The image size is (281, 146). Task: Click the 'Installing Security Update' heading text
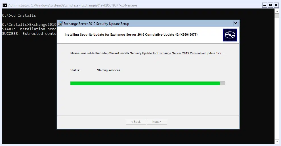[131, 35]
